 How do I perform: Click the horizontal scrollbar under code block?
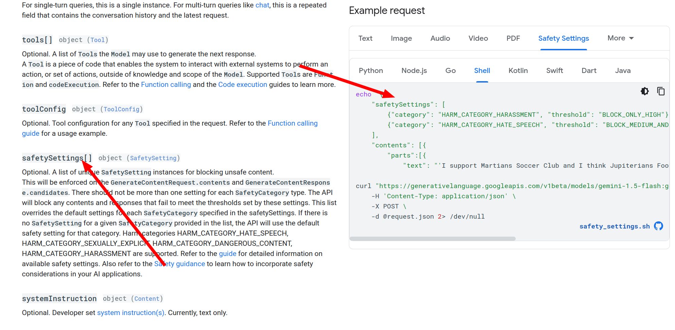pyautogui.click(x=432, y=239)
